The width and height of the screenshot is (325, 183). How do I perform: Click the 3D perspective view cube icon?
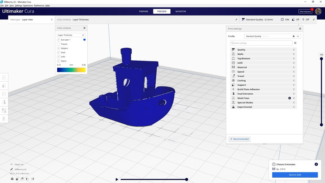click(x=12, y=179)
